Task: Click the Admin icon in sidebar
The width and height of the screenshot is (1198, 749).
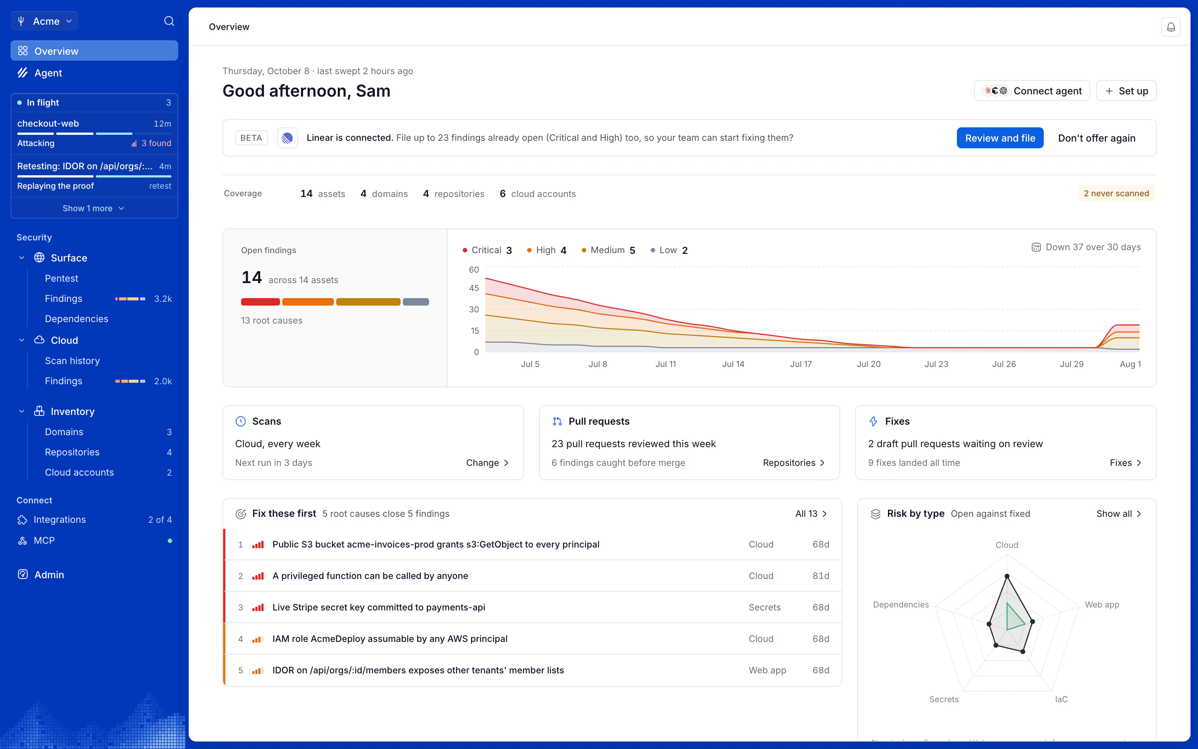Action: point(23,574)
